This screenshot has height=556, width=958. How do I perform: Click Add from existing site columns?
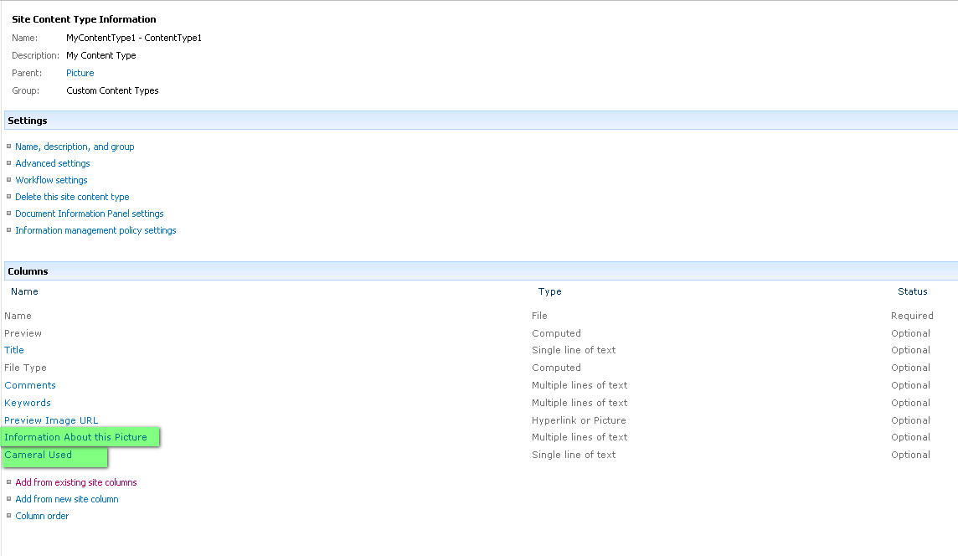coord(75,482)
